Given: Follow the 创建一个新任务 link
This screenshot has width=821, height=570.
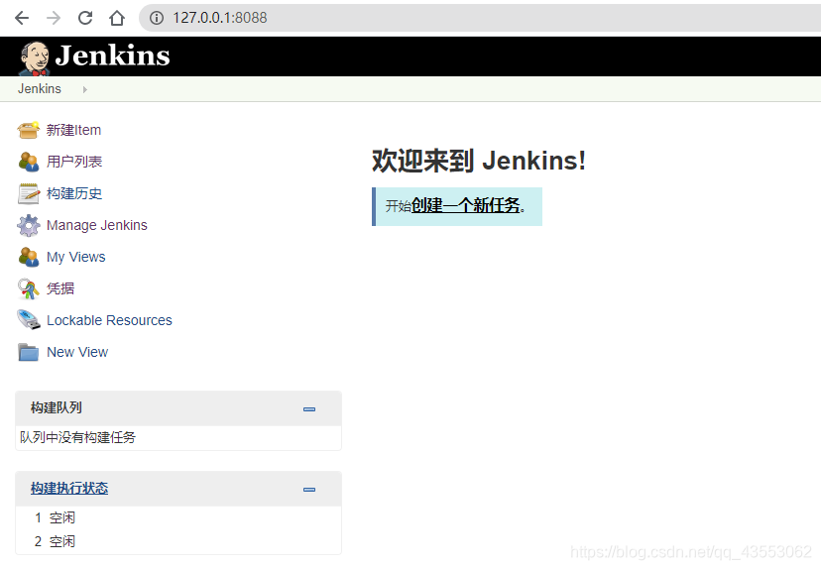Looking at the screenshot, I should tap(465, 205).
